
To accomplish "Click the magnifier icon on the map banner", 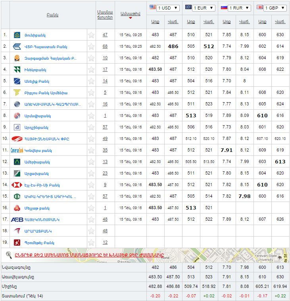I will 8,254.
